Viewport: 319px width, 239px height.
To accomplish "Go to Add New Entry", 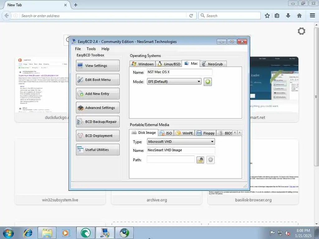I will pyautogui.click(x=98, y=93).
